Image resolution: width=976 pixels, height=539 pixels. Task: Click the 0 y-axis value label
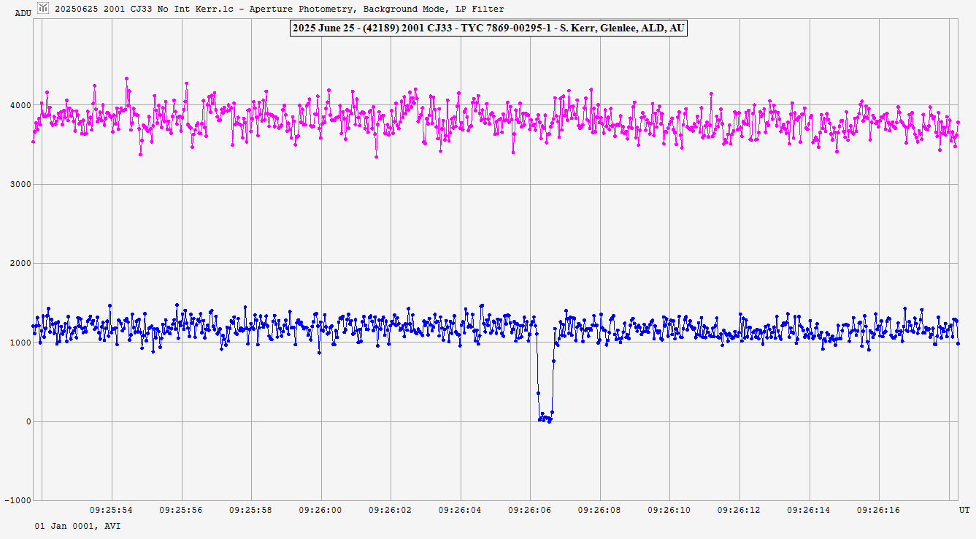click(28, 421)
